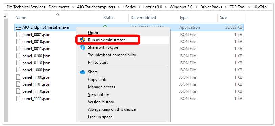Expand breadcrumb chevron after TDP Tool
The width and height of the screenshot is (275, 126).
(x=249, y=7)
